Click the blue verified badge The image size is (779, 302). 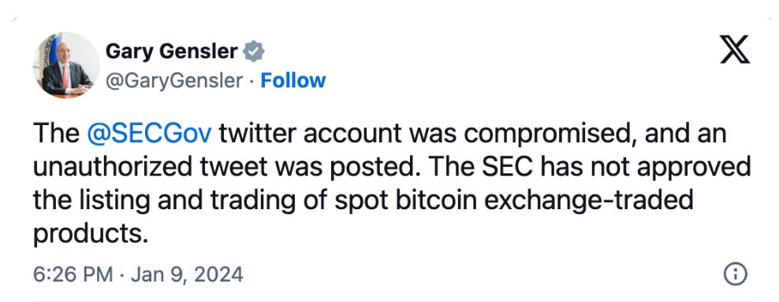254,51
